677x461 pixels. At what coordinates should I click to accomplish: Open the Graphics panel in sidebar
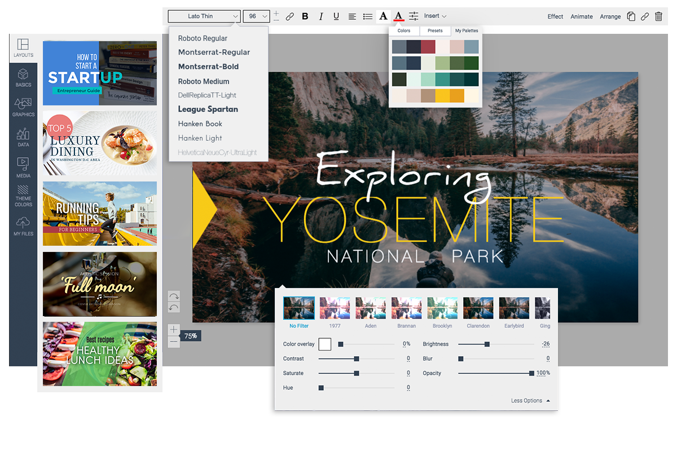(23, 107)
